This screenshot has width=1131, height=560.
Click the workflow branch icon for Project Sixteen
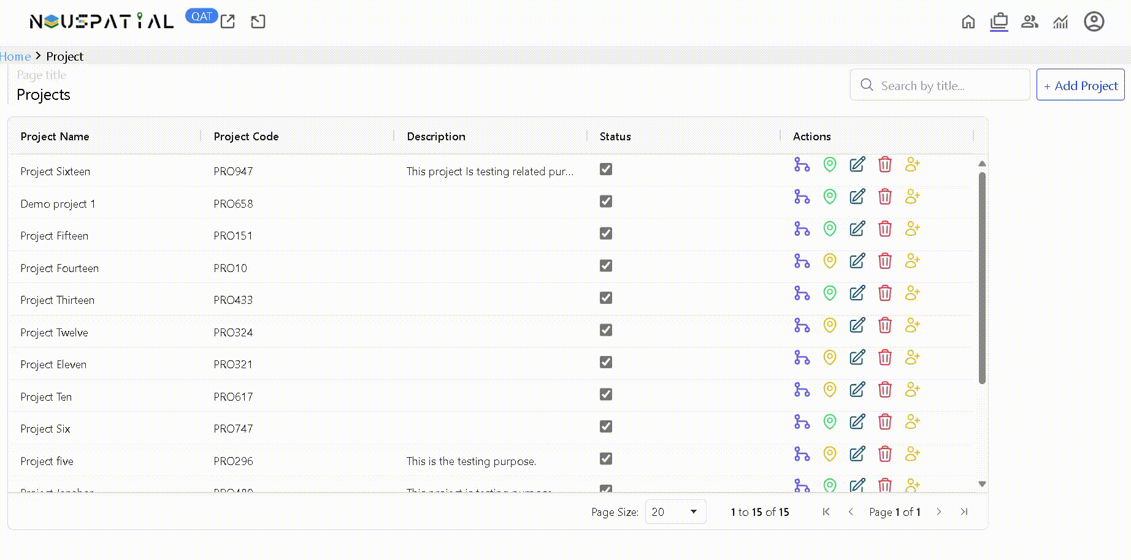[x=802, y=165]
